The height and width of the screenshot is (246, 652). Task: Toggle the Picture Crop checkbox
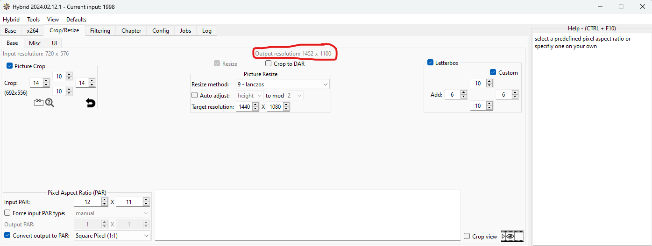10,66
